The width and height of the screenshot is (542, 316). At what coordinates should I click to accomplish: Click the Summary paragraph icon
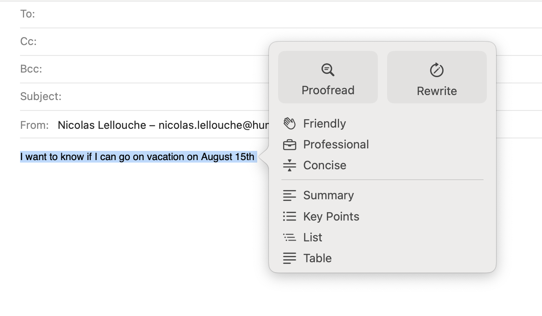289,196
